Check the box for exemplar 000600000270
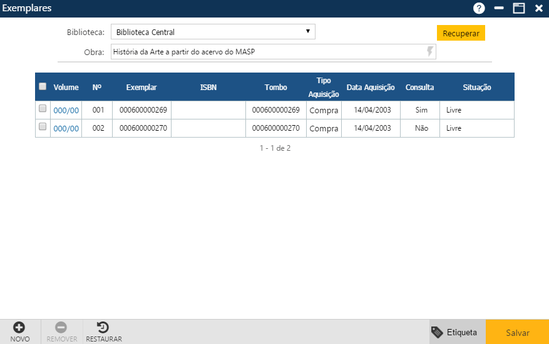Image resolution: width=549 pixels, height=344 pixels. 43,127
